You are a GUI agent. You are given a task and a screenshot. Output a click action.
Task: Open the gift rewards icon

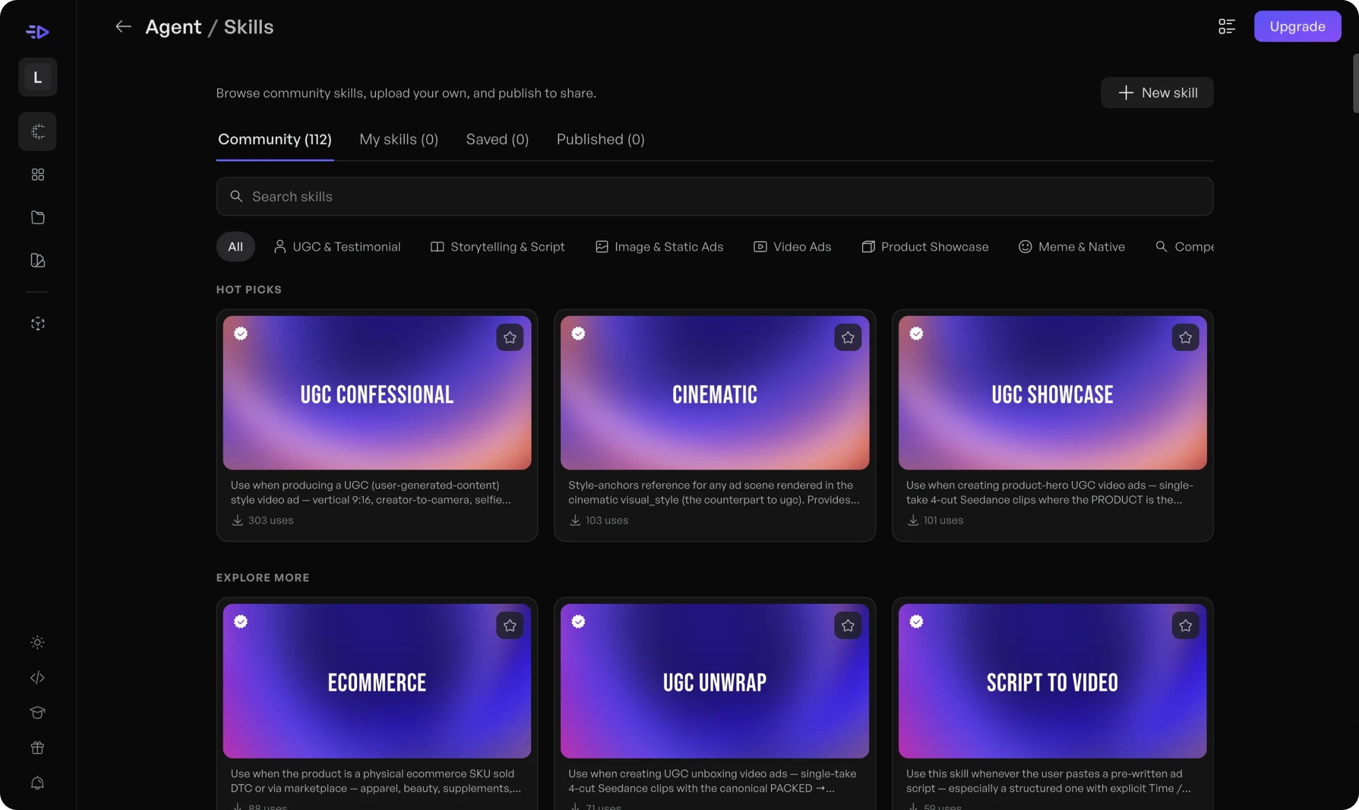tap(37, 748)
